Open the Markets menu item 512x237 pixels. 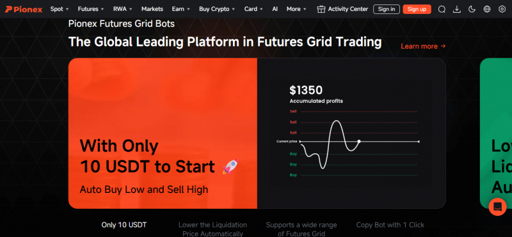coord(152,9)
